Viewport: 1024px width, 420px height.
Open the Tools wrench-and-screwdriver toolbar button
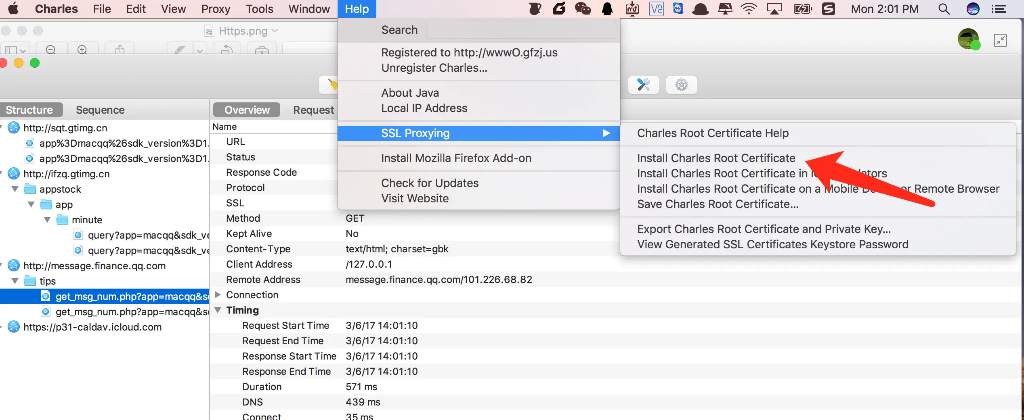644,85
